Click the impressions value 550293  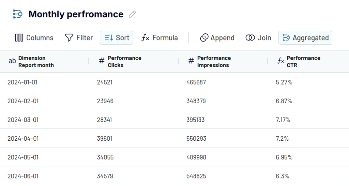pyautogui.click(x=196, y=139)
